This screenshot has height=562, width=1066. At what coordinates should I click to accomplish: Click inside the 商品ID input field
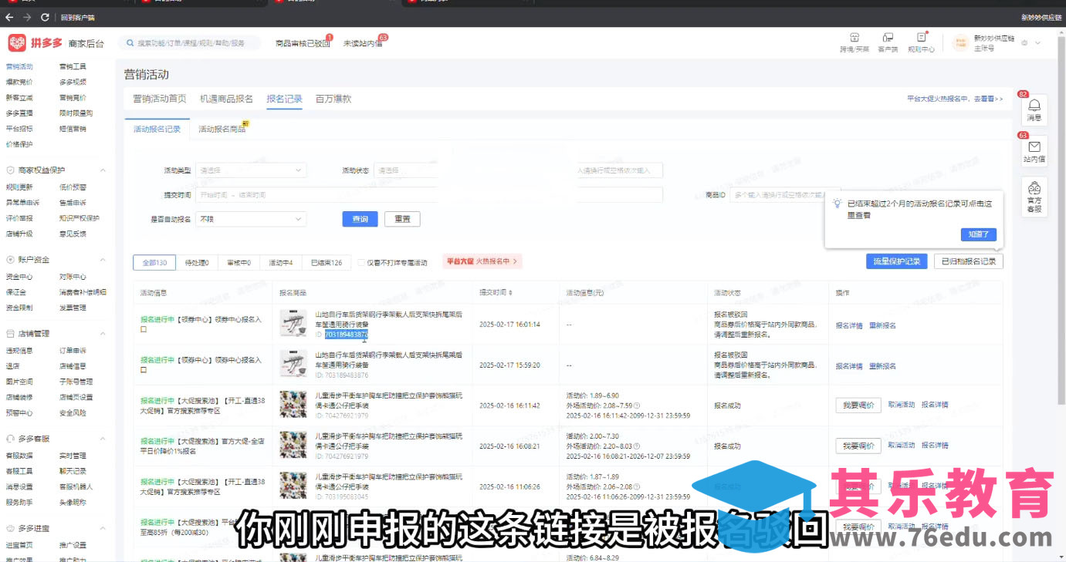click(x=772, y=194)
